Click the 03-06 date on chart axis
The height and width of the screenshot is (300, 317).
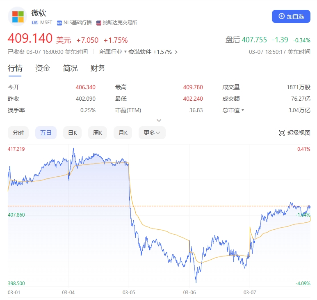189,293
